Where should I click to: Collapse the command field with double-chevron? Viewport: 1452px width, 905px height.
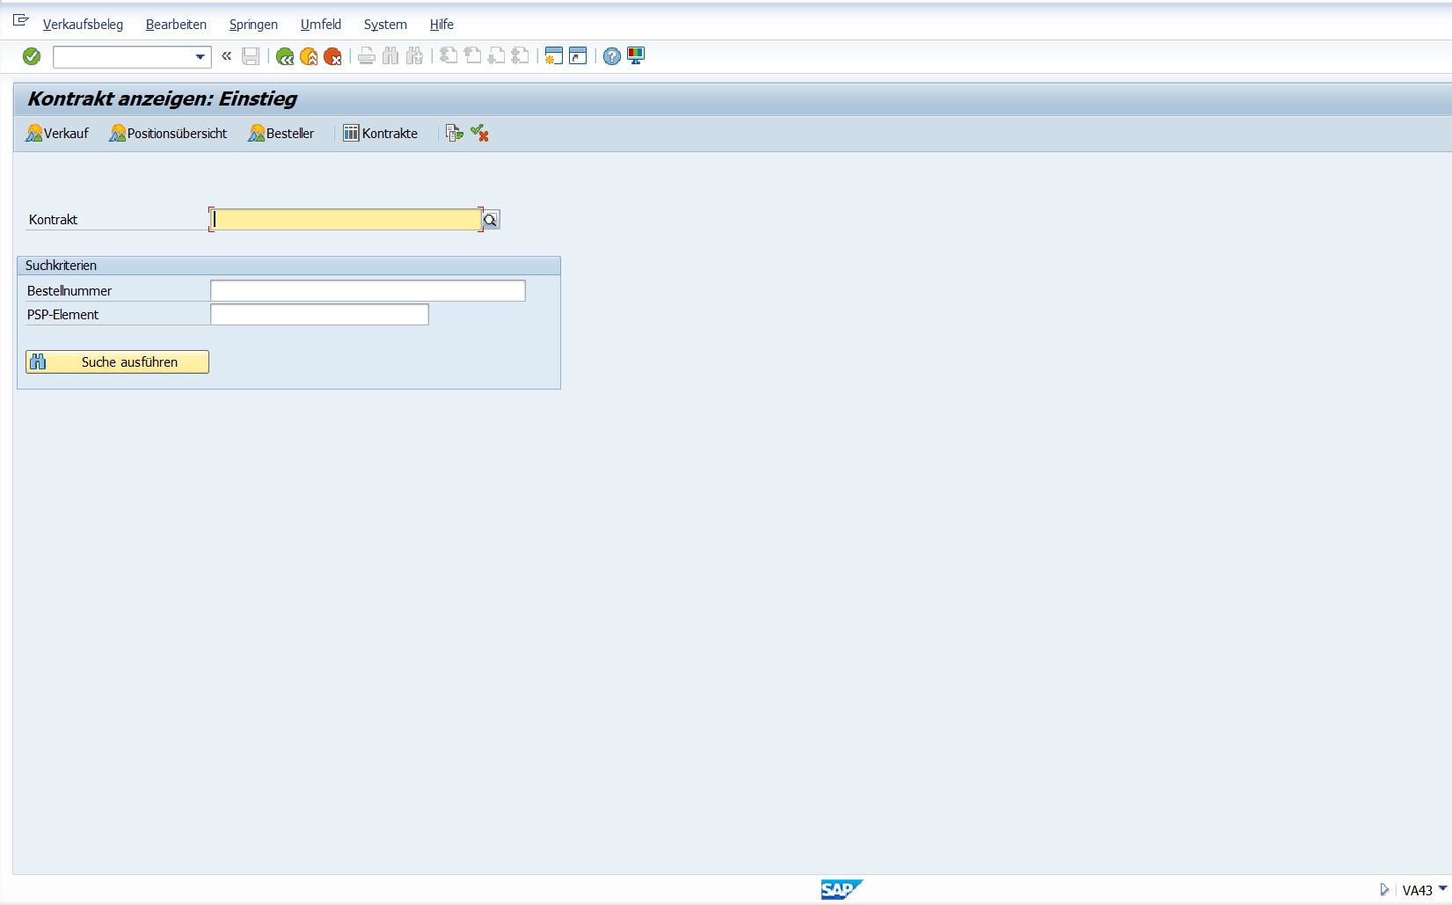point(227,56)
